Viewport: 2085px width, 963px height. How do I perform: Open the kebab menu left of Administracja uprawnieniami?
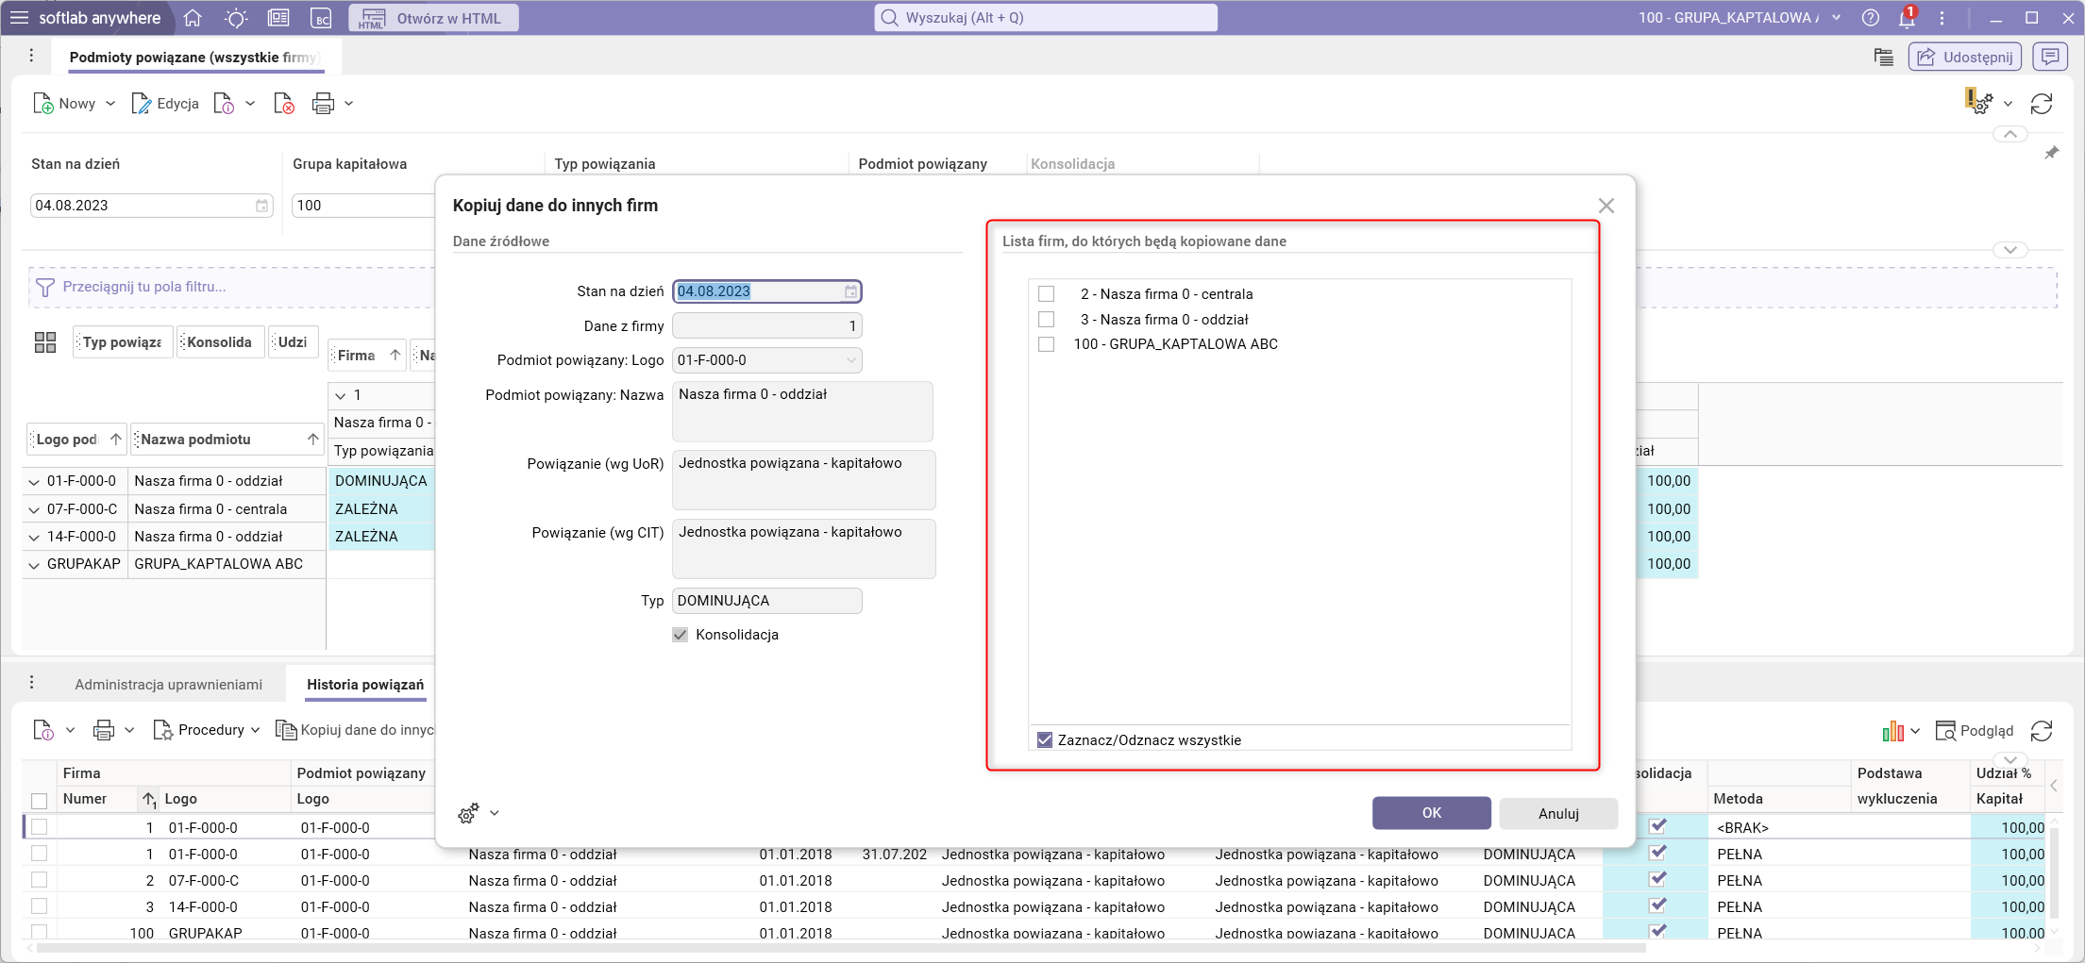[31, 683]
